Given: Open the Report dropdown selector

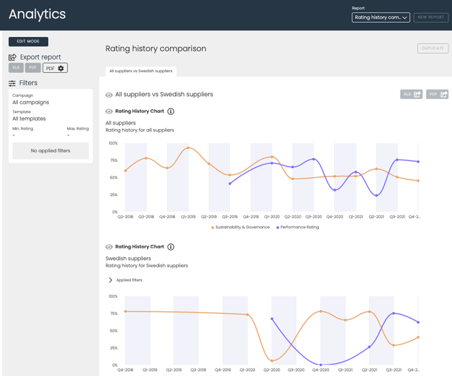Looking at the screenshot, I should (381, 18).
